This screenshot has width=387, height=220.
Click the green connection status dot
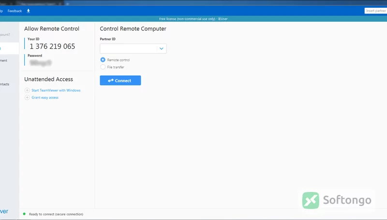tap(24, 214)
